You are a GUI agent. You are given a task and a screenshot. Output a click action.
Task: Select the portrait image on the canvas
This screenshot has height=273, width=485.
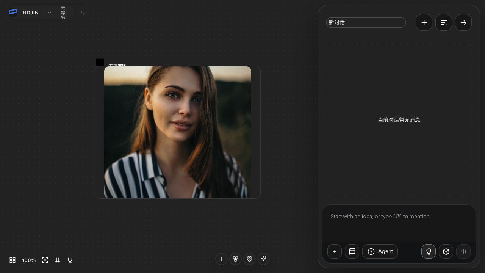click(x=178, y=132)
